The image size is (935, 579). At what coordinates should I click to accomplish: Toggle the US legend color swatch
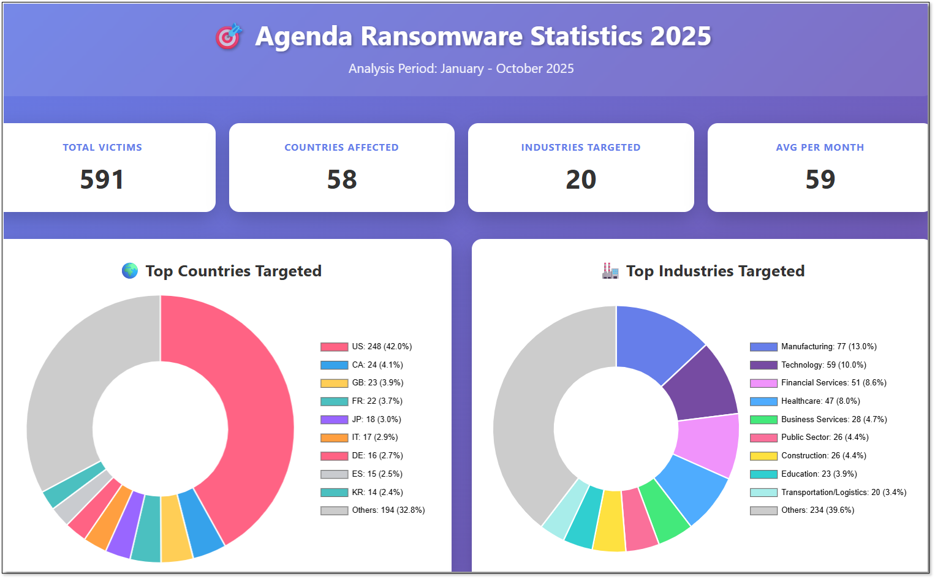[x=334, y=347]
